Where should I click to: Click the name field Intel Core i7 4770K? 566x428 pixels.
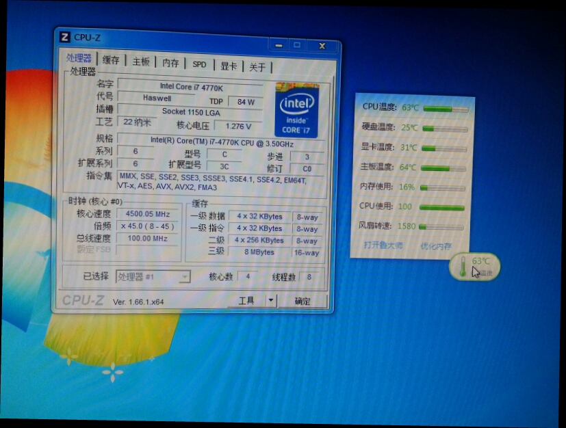coord(190,87)
